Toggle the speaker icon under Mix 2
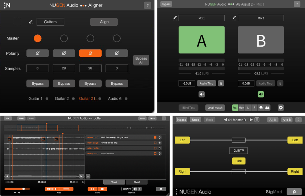 pyautogui.click(x=261, y=94)
